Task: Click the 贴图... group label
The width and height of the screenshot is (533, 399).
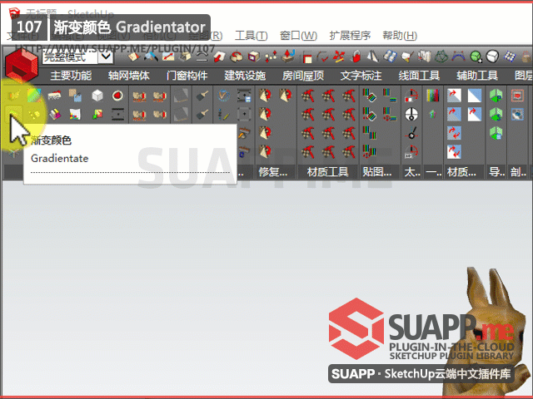Action: (x=376, y=172)
